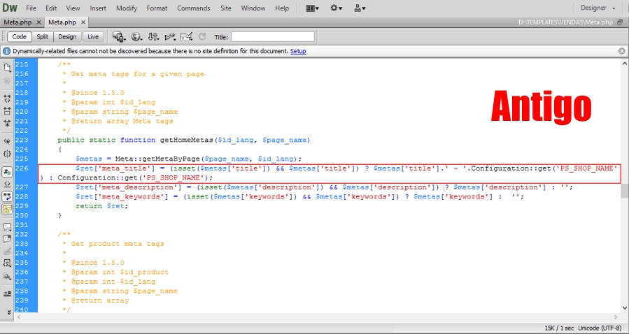Image resolution: width=629 pixels, height=334 pixels.
Task: Click the Code view button
Action: 19,36
